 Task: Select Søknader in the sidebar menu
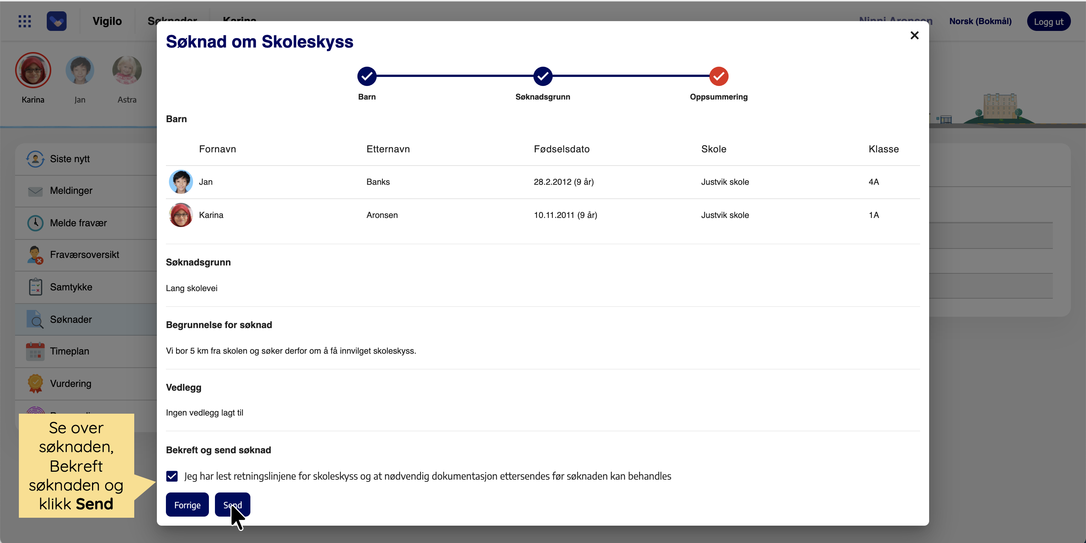(71, 319)
